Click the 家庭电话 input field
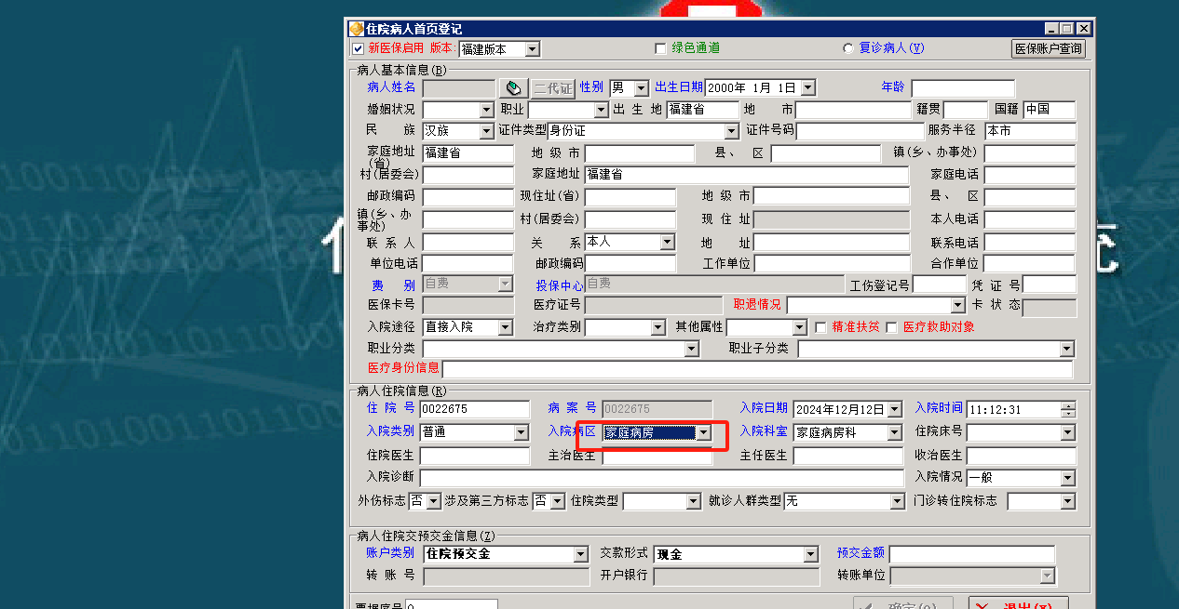 [x=1030, y=175]
